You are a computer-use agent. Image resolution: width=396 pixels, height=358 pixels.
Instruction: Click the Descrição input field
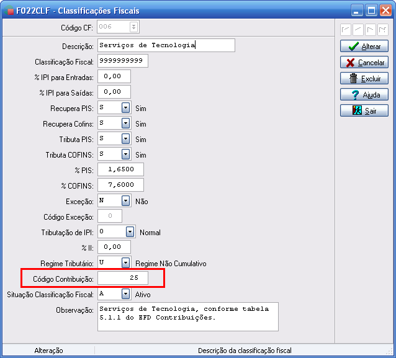pyautogui.click(x=166, y=45)
